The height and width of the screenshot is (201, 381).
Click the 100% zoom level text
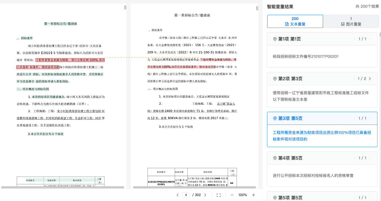pos(243,195)
